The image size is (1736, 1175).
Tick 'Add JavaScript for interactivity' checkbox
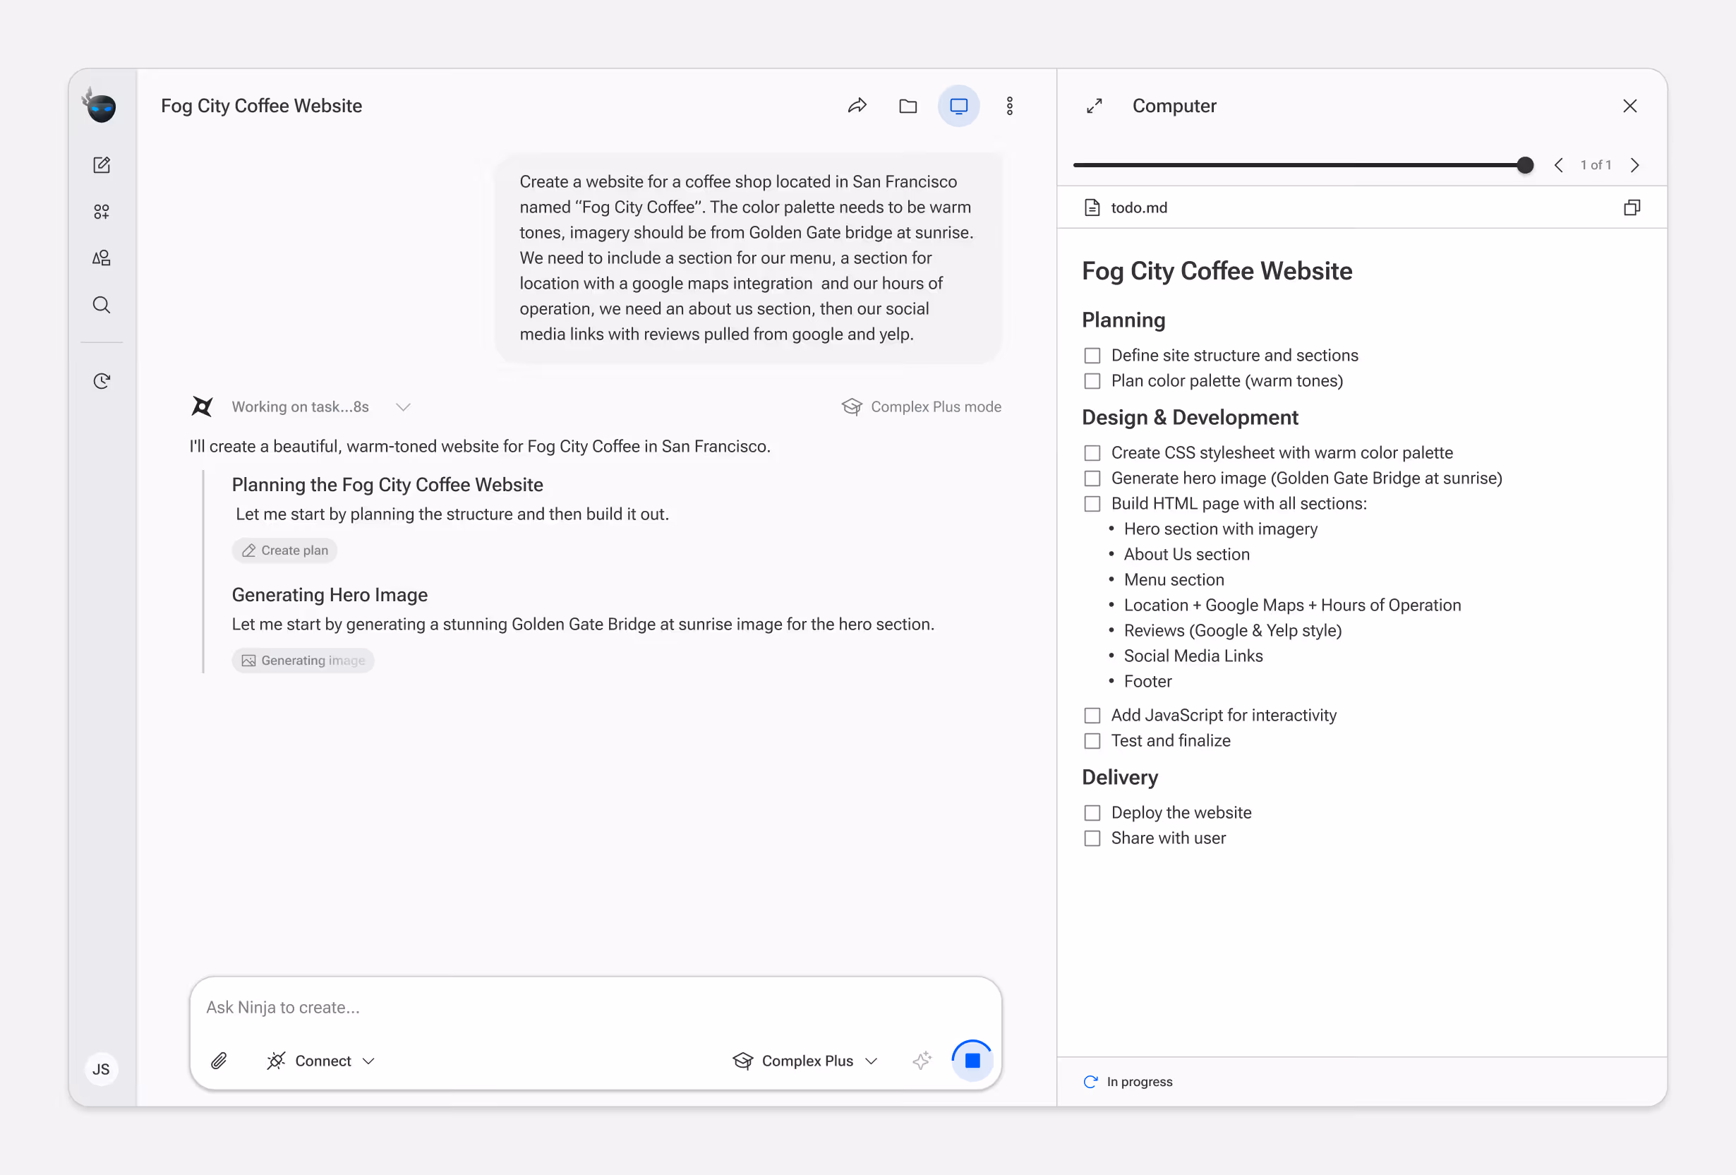pyautogui.click(x=1092, y=716)
